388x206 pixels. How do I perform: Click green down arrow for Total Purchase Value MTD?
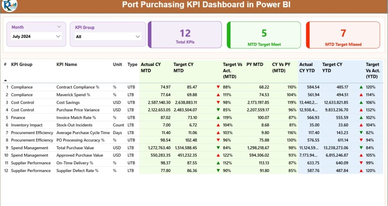(x=218, y=148)
